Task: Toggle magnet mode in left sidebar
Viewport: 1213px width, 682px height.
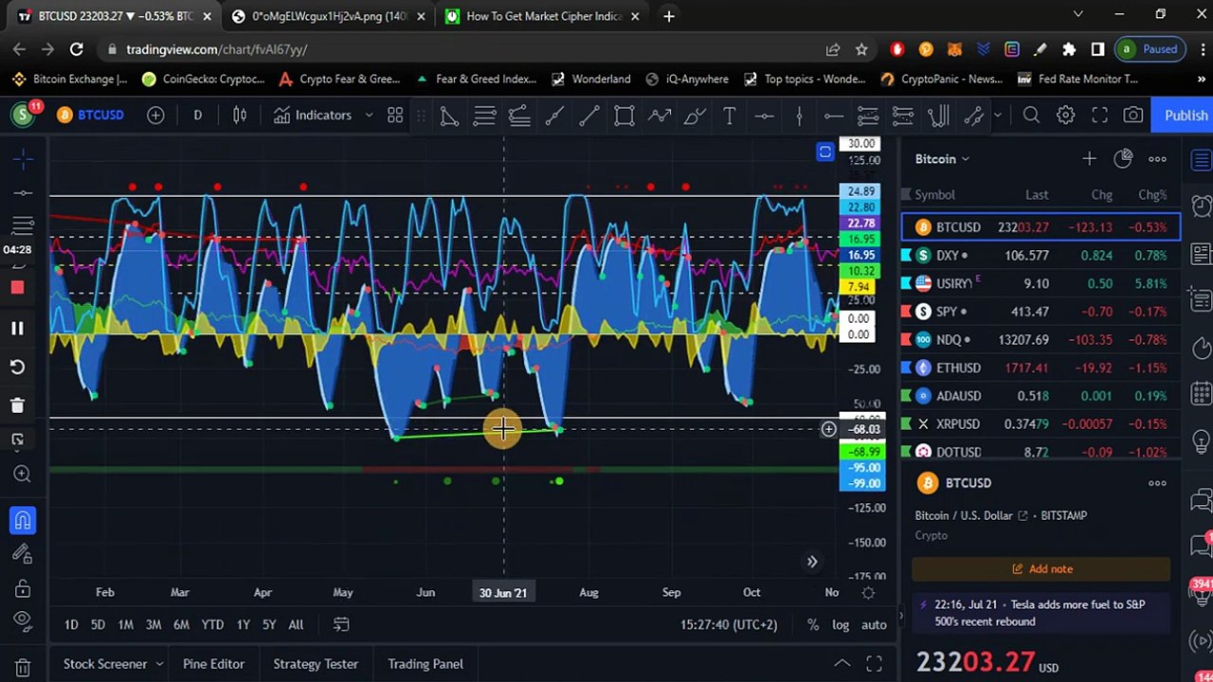Action: (x=23, y=520)
